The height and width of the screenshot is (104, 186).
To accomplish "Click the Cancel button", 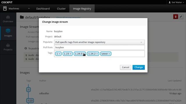I will click(x=126, y=67).
